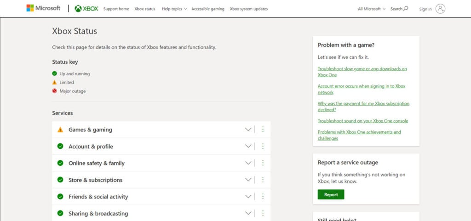Click the Sharing & broadcasting label
This screenshot has width=471, height=221.
click(x=98, y=214)
